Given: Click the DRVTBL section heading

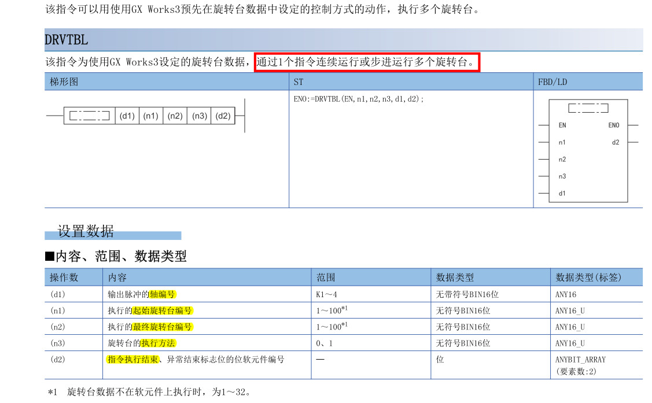Looking at the screenshot, I should coord(67,40).
